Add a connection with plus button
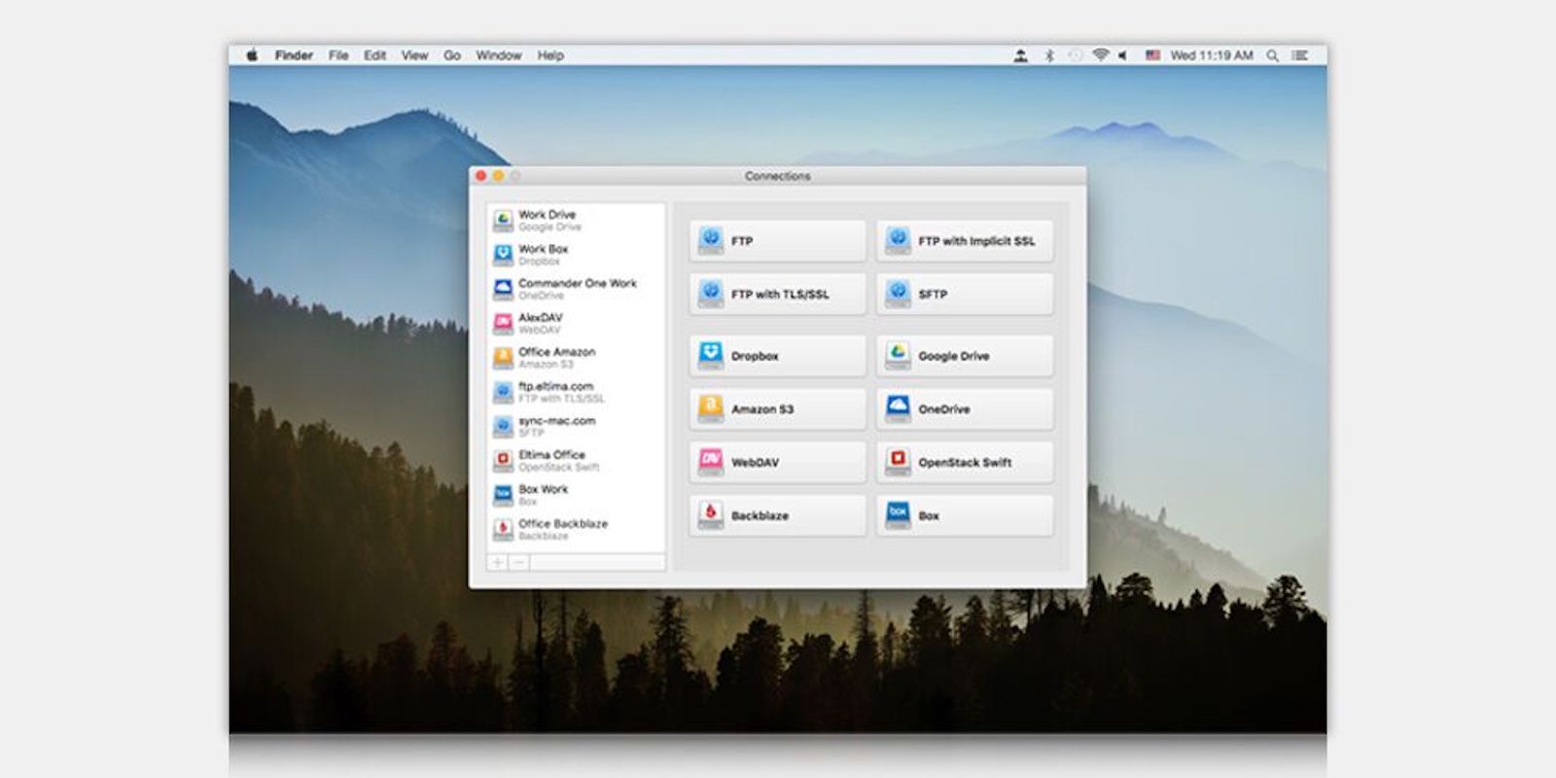The image size is (1556, 778). (x=498, y=562)
